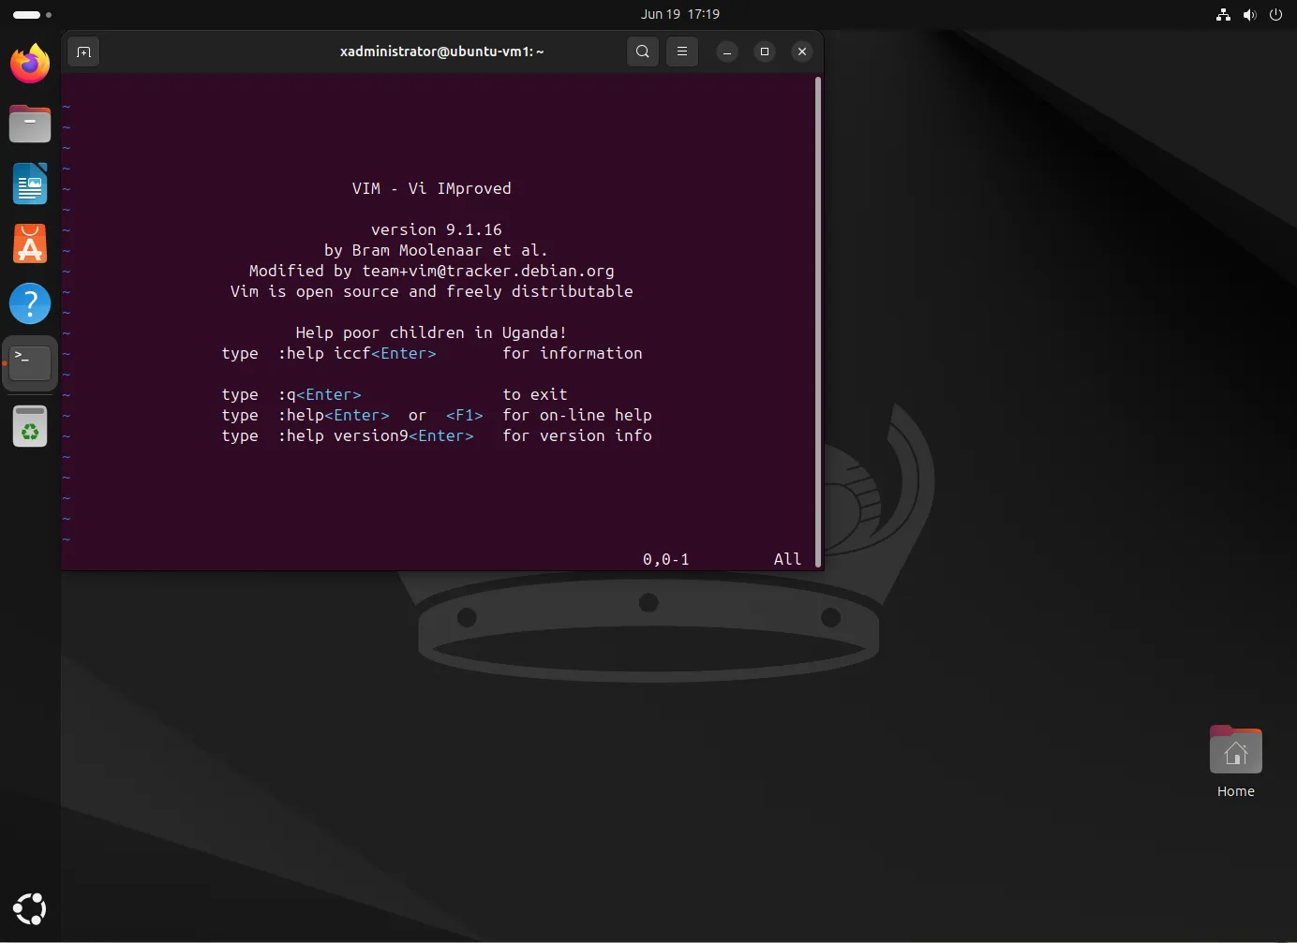Launch Firefox from the dock
The height and width of the screenshot is (943, 1297).
[30, 64]
